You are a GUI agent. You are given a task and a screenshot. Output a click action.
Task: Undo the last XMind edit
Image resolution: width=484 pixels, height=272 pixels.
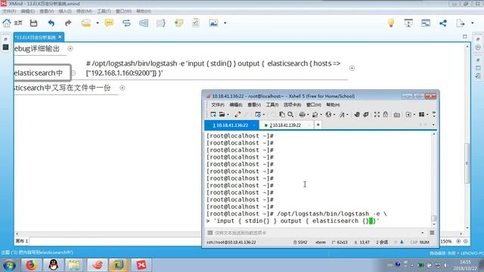51,23
